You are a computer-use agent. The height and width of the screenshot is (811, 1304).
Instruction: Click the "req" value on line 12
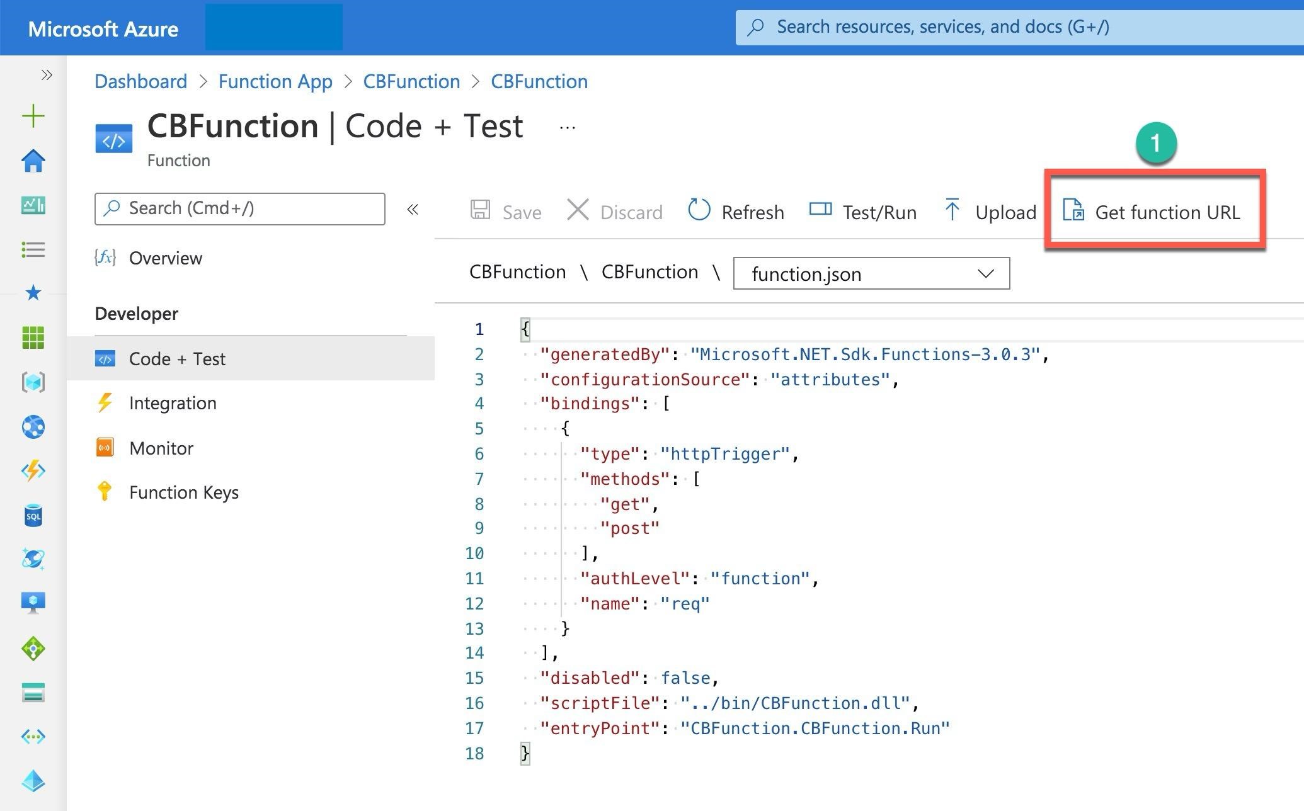click(685, 604)
